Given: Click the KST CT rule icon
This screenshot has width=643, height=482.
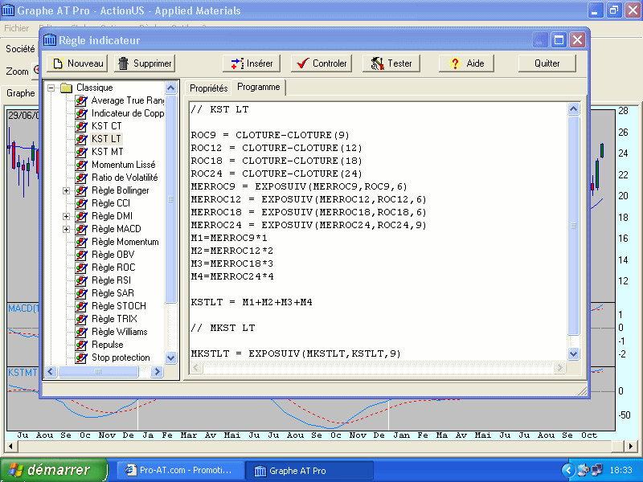Looking at the screenshot, I should (81, 126).
